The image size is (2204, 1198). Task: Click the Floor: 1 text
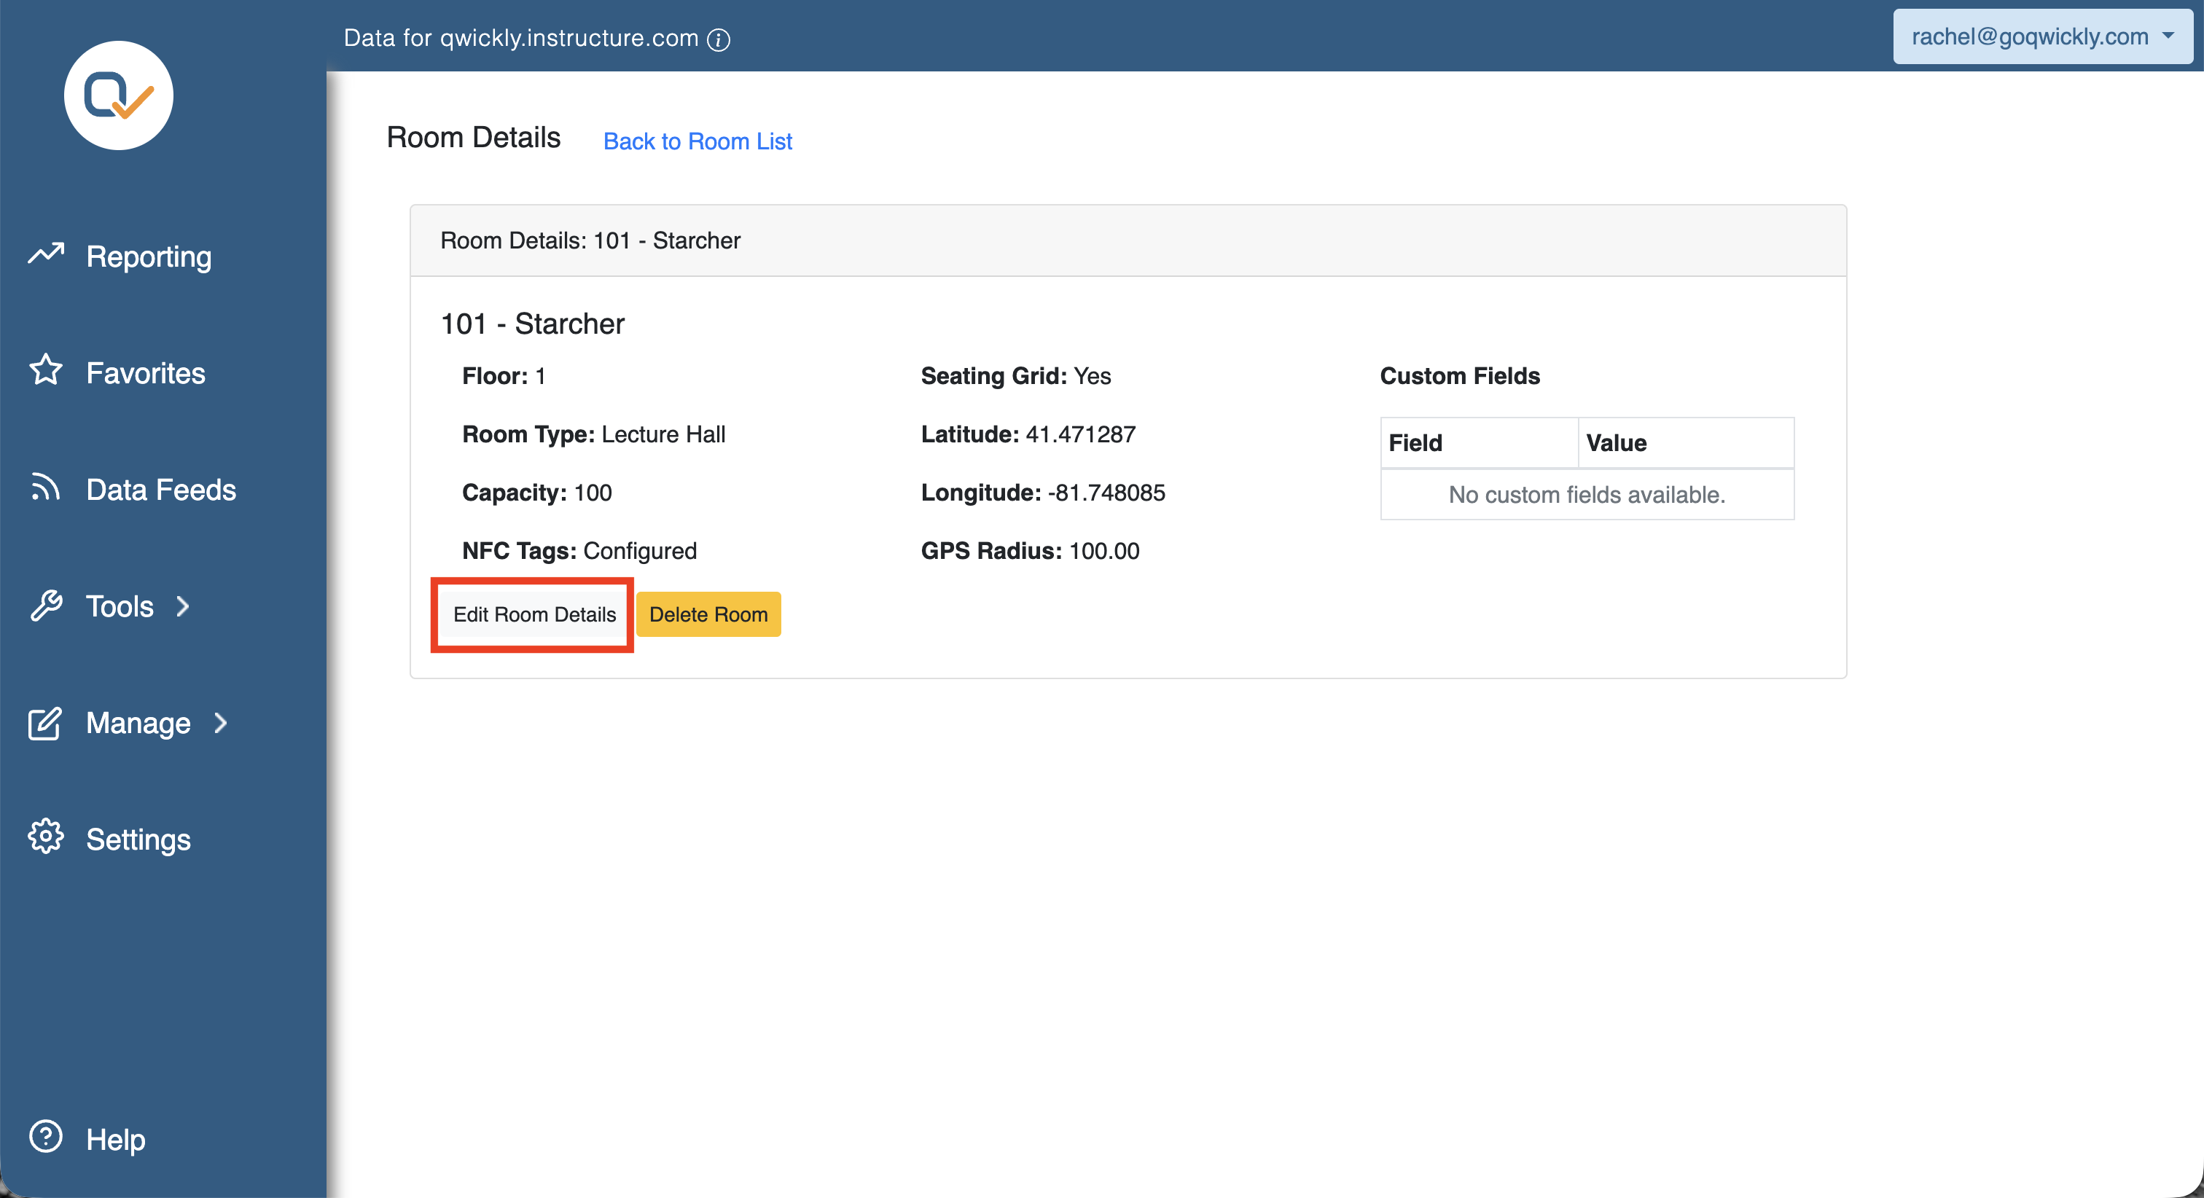504,377
